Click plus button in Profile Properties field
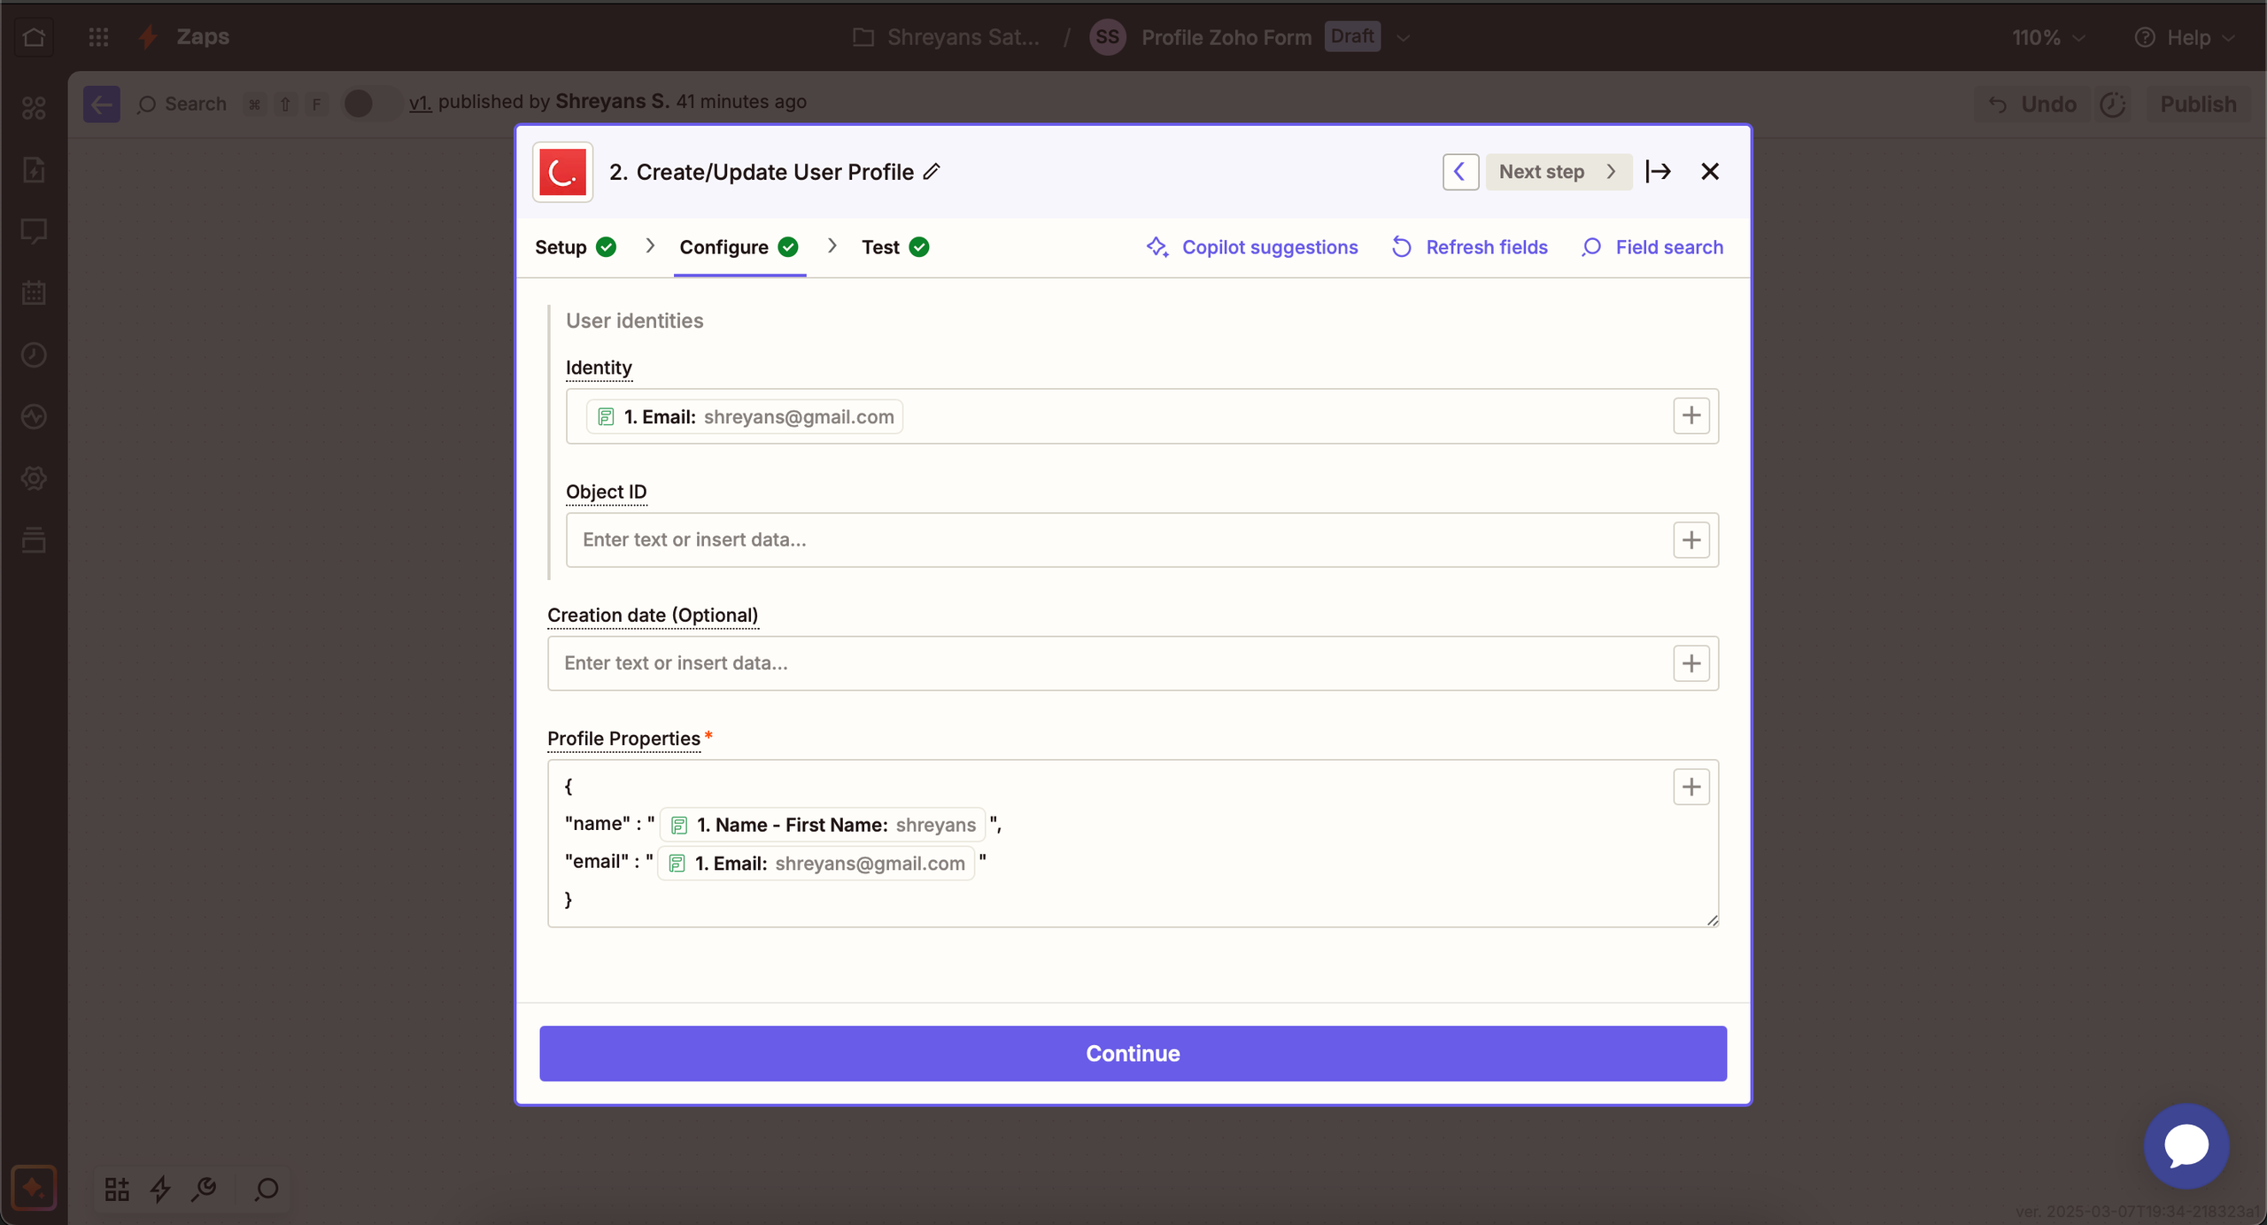 (1691, 787)
